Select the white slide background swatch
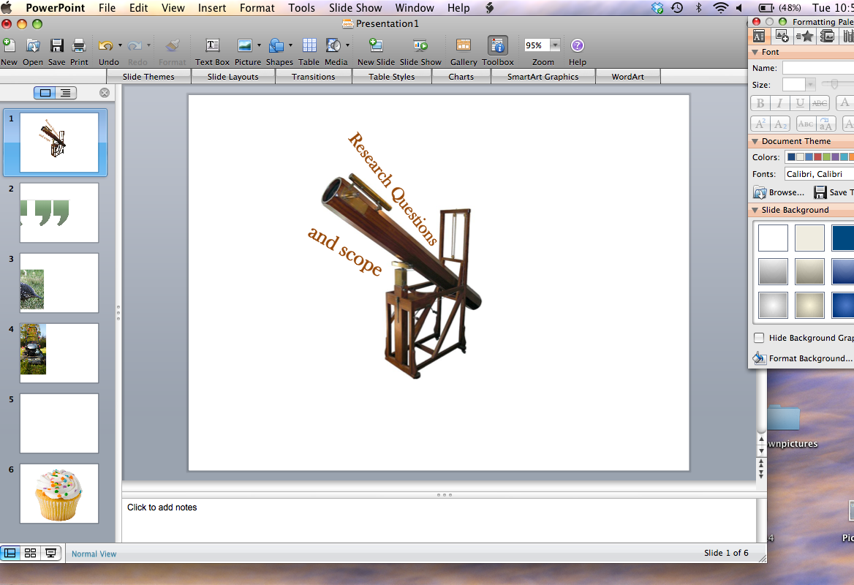 pyautogui.click(x=773, y=238)
